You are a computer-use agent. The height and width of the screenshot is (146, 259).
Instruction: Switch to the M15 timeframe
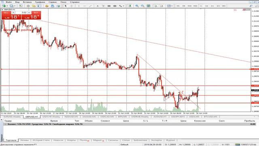point(189,6)
